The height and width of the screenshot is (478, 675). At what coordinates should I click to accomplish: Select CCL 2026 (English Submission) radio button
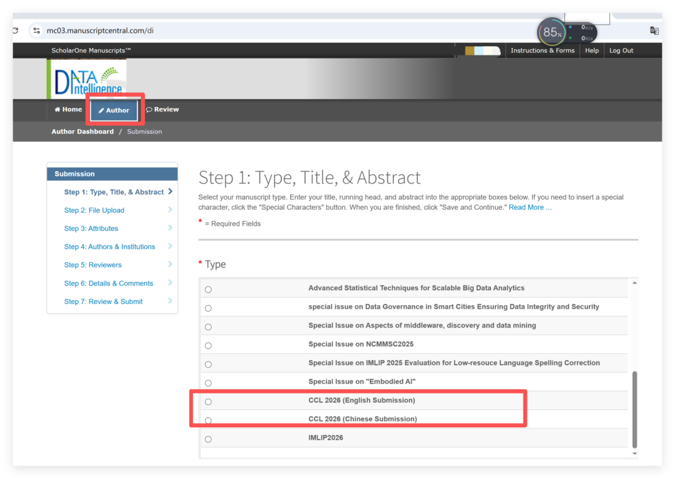(208, 402)
